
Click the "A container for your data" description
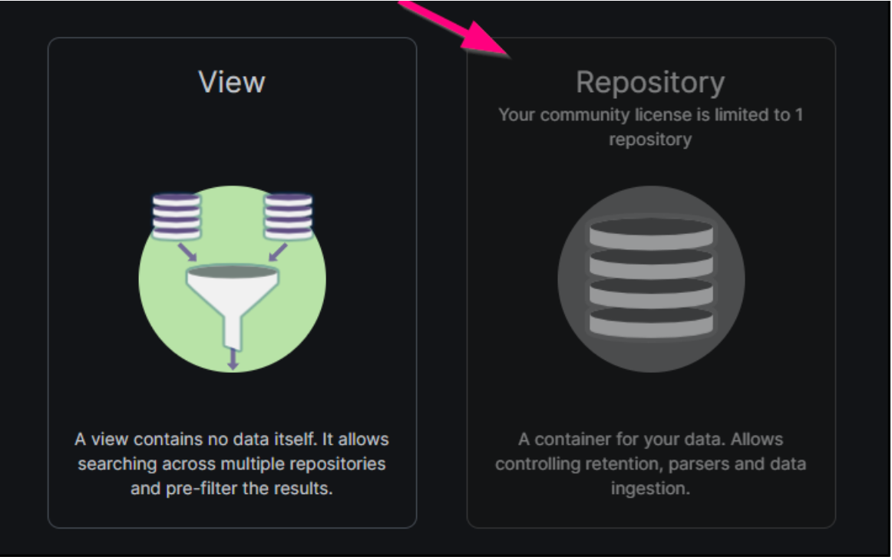tap(650, 463)
